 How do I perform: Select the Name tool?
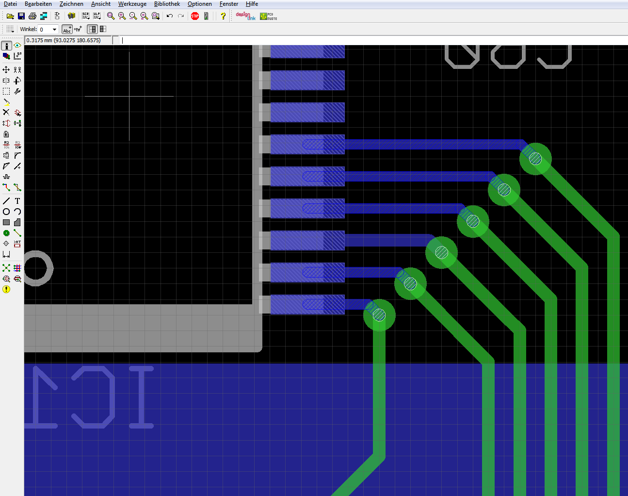pyautogui.click(x=6, y=145)
